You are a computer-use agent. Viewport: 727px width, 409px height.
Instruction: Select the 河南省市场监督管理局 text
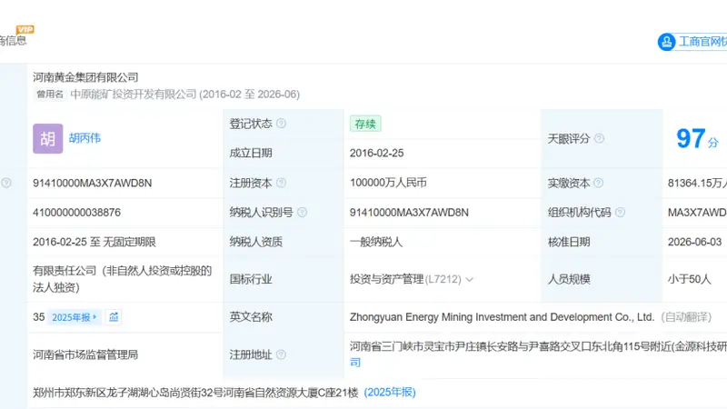pyautogui.click(x=85, y=354)
